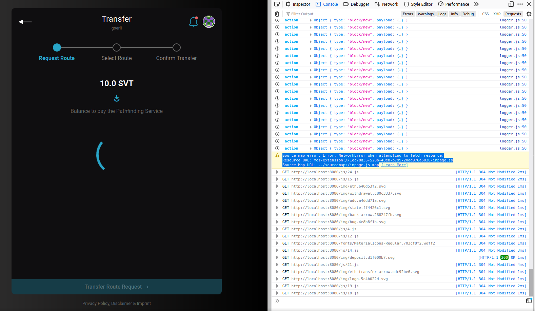Image resolution: width=535 pixels, height=311 pixels.
Task: Click GET img/state.ff4426c1.svg request URL
Action: pos(341,208)
